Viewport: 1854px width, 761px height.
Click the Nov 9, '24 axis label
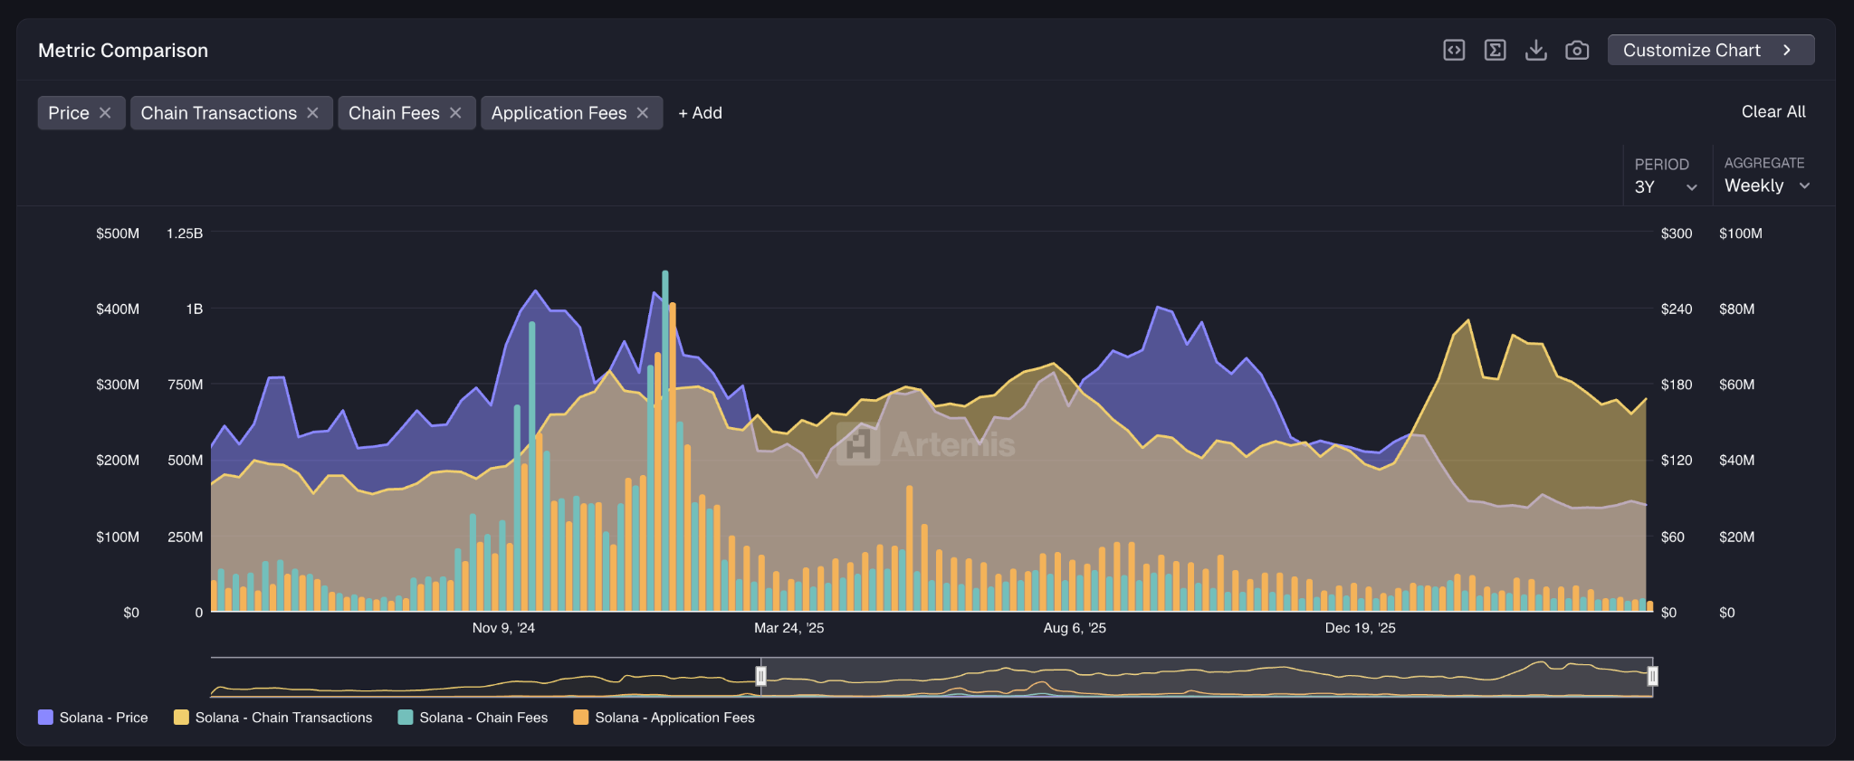click(x=503, y=628)
